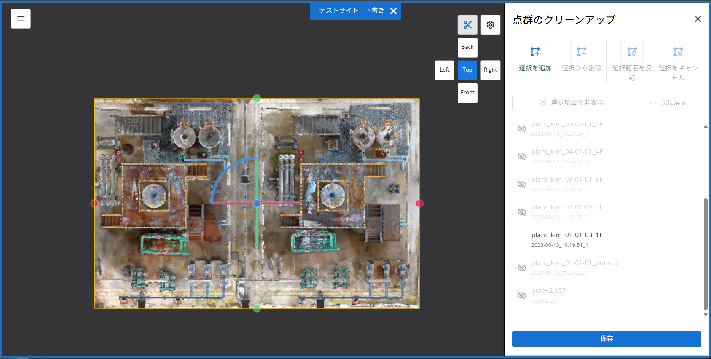Activate the scissors clipping tool

[x=467, y=25]
